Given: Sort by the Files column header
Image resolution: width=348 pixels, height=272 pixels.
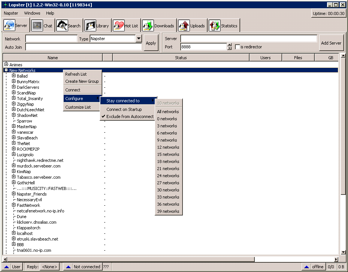Looking at the screenshot, I should [x=298, y=57].
